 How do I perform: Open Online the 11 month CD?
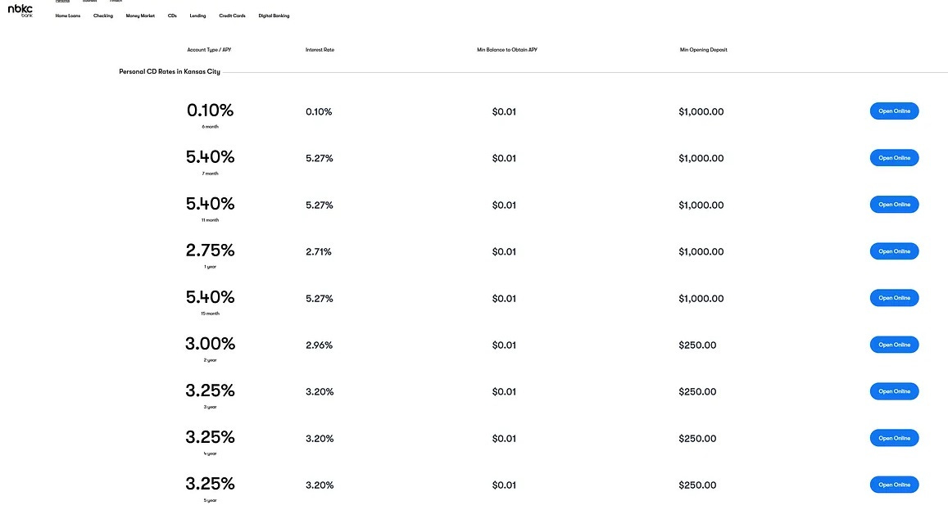(x=894, y=204)
